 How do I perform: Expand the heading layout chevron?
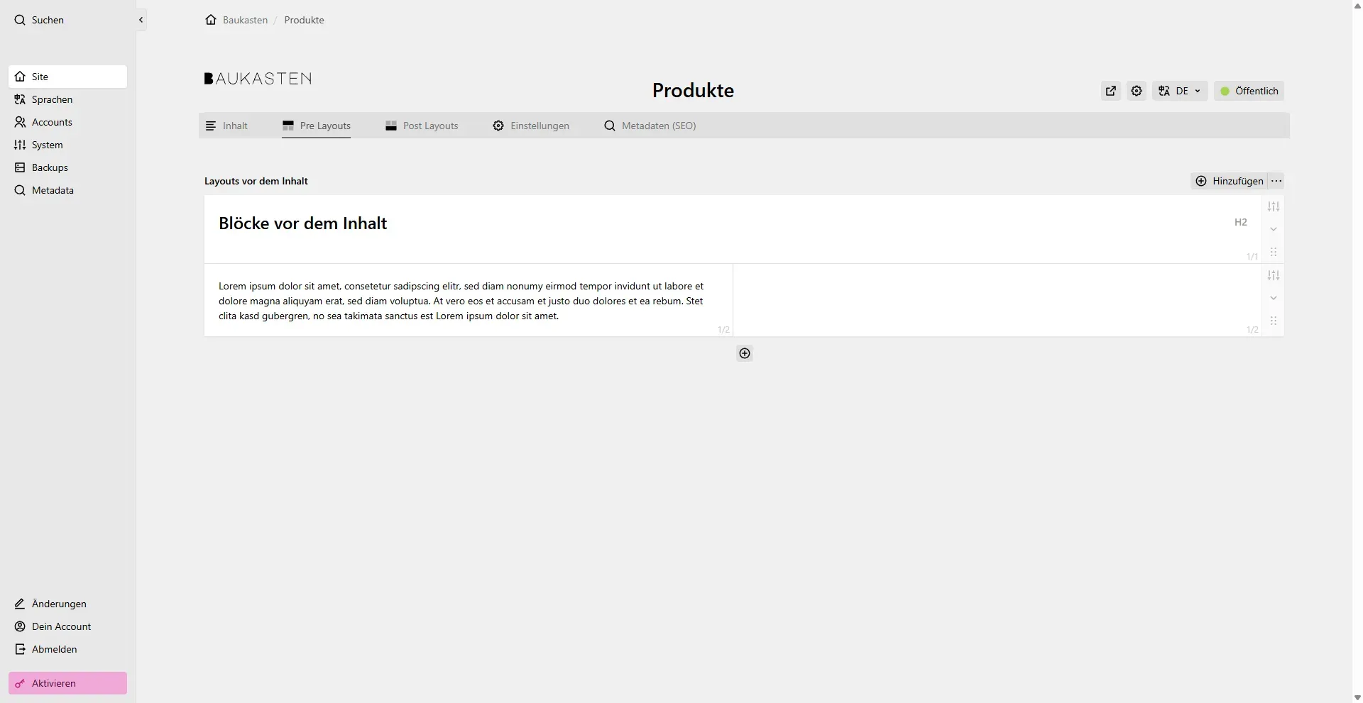click(x=1274, y=229)
